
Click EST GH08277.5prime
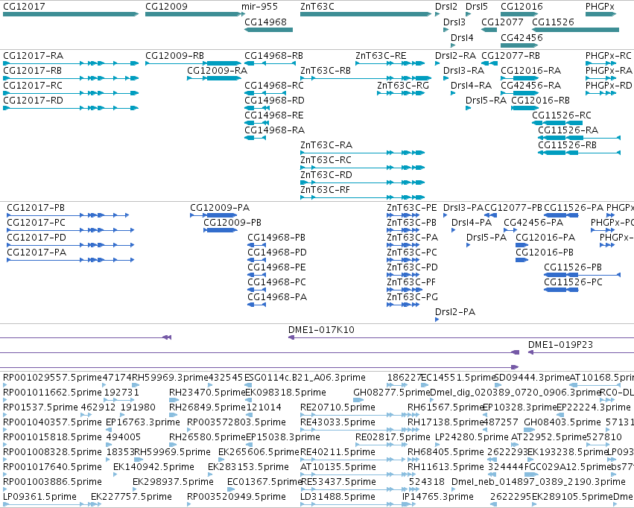point(358,400)
